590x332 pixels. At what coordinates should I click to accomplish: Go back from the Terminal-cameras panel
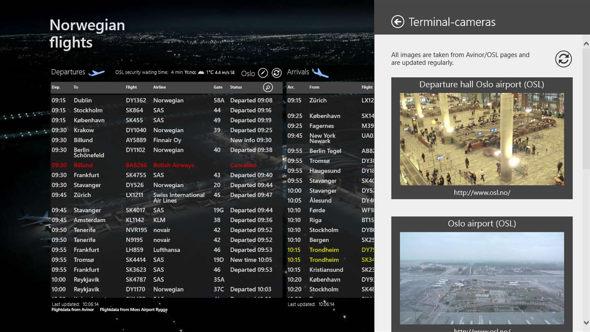[397, 22]
